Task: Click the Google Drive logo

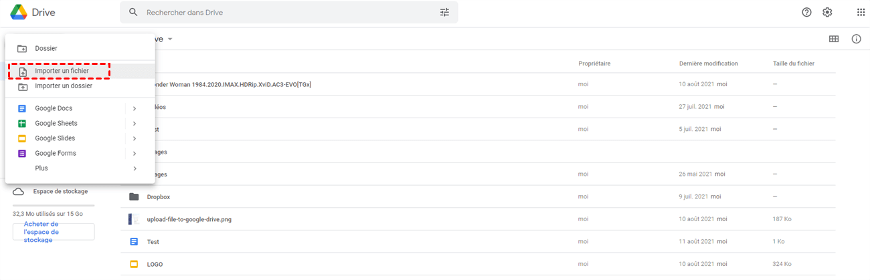Action: [x=19, y=12]
